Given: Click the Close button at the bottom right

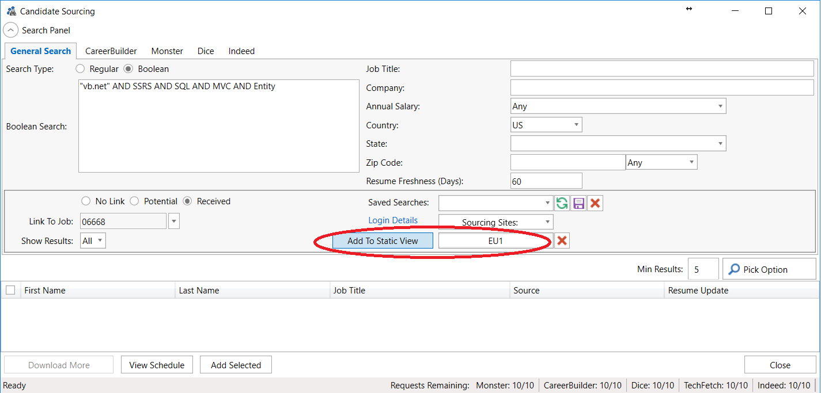Looking at the screenshot, I should [780, 365].
